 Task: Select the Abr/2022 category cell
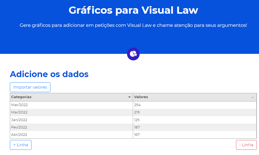click(71, 135)
